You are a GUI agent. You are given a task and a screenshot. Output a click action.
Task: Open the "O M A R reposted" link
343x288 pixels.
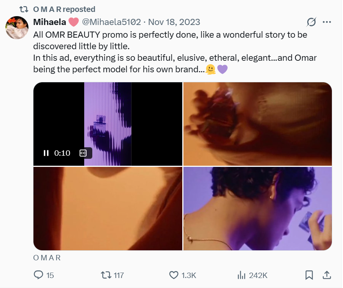(x=64, y=9)
